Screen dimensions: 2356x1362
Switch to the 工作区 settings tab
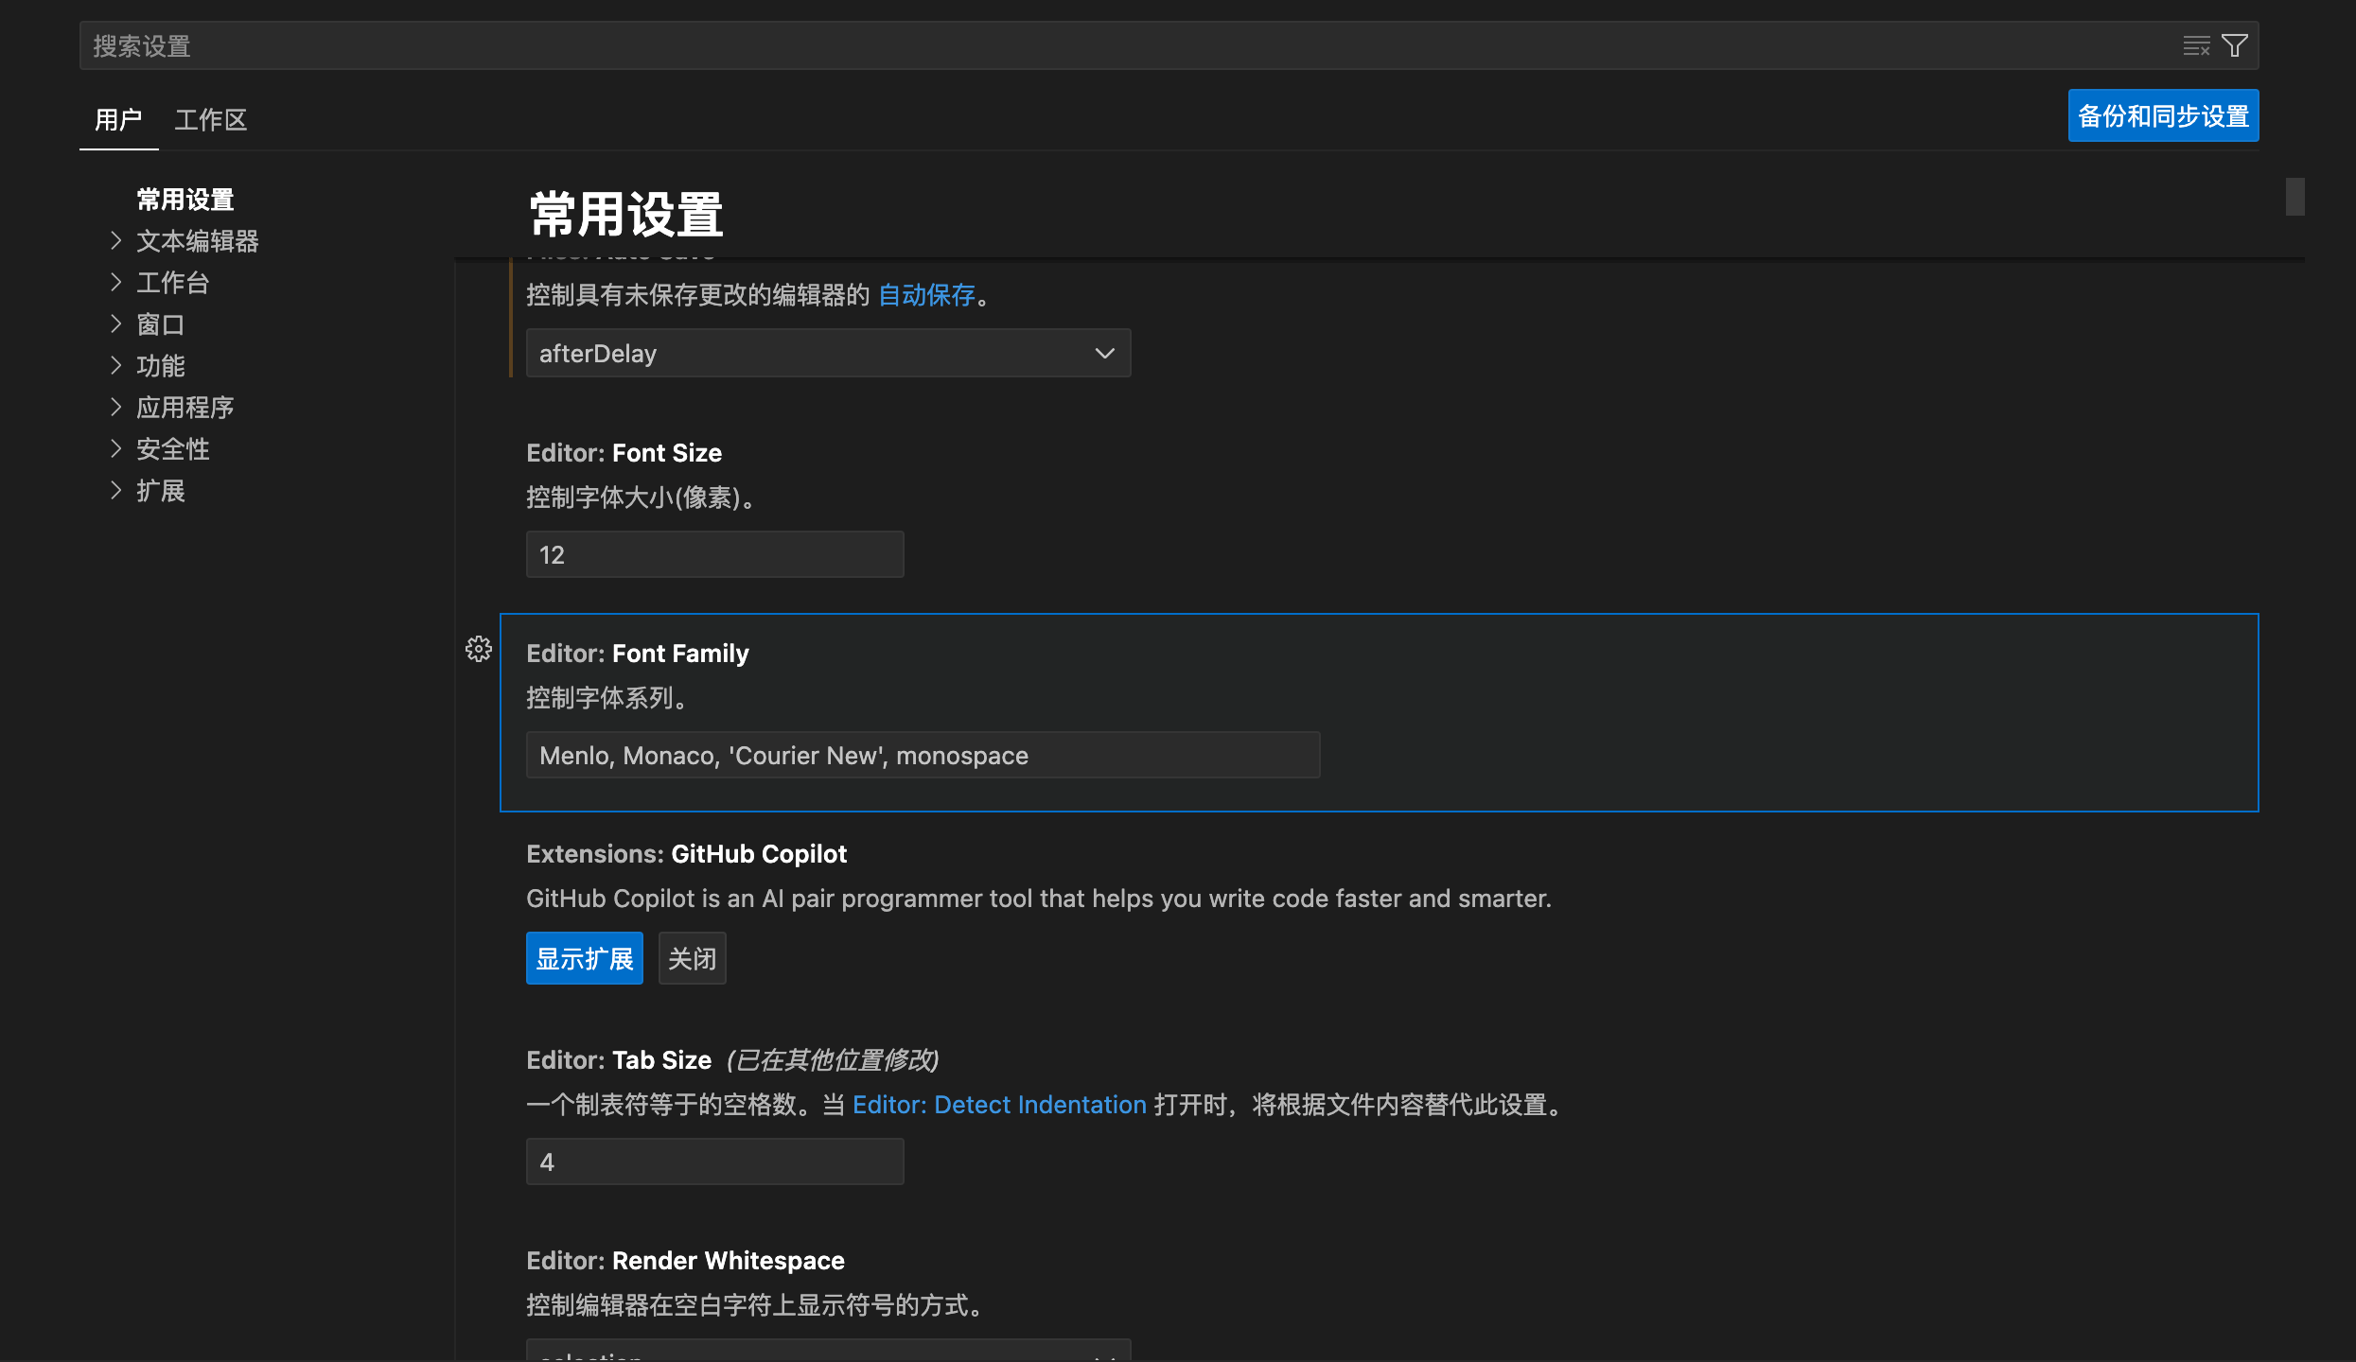pos(210,120)
